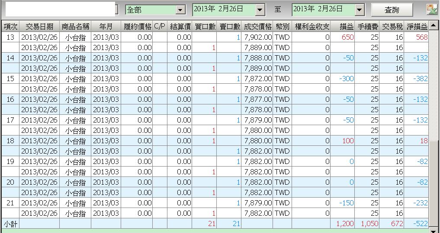Sort by 年月 column header

pos(106,27)
